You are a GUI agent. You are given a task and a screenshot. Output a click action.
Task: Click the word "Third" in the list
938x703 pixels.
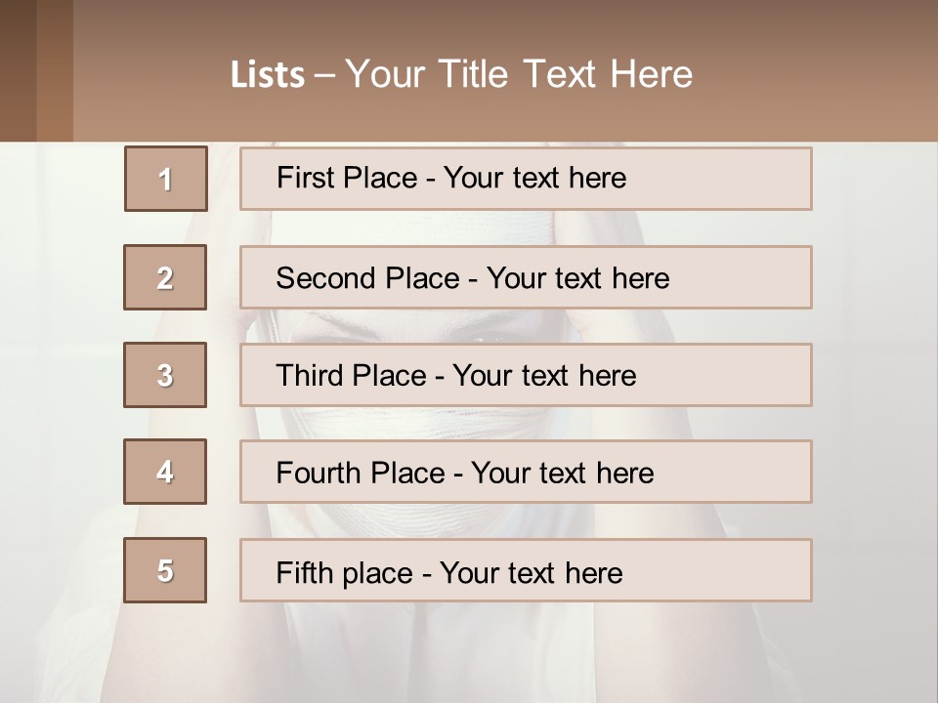(x=310, y=376)
